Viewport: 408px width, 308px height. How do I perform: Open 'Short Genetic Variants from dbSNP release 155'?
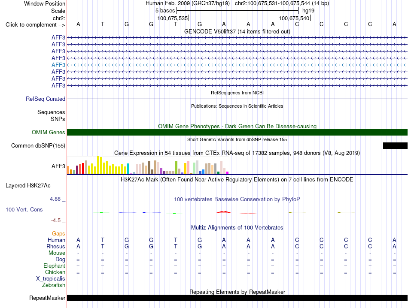coord(237,139)
